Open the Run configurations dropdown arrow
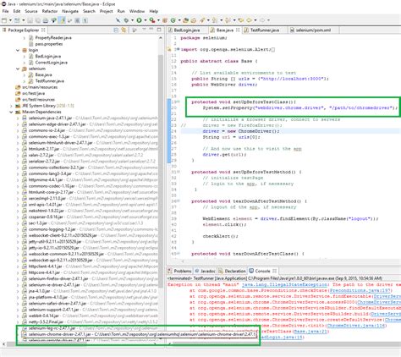 pos(146,20)
